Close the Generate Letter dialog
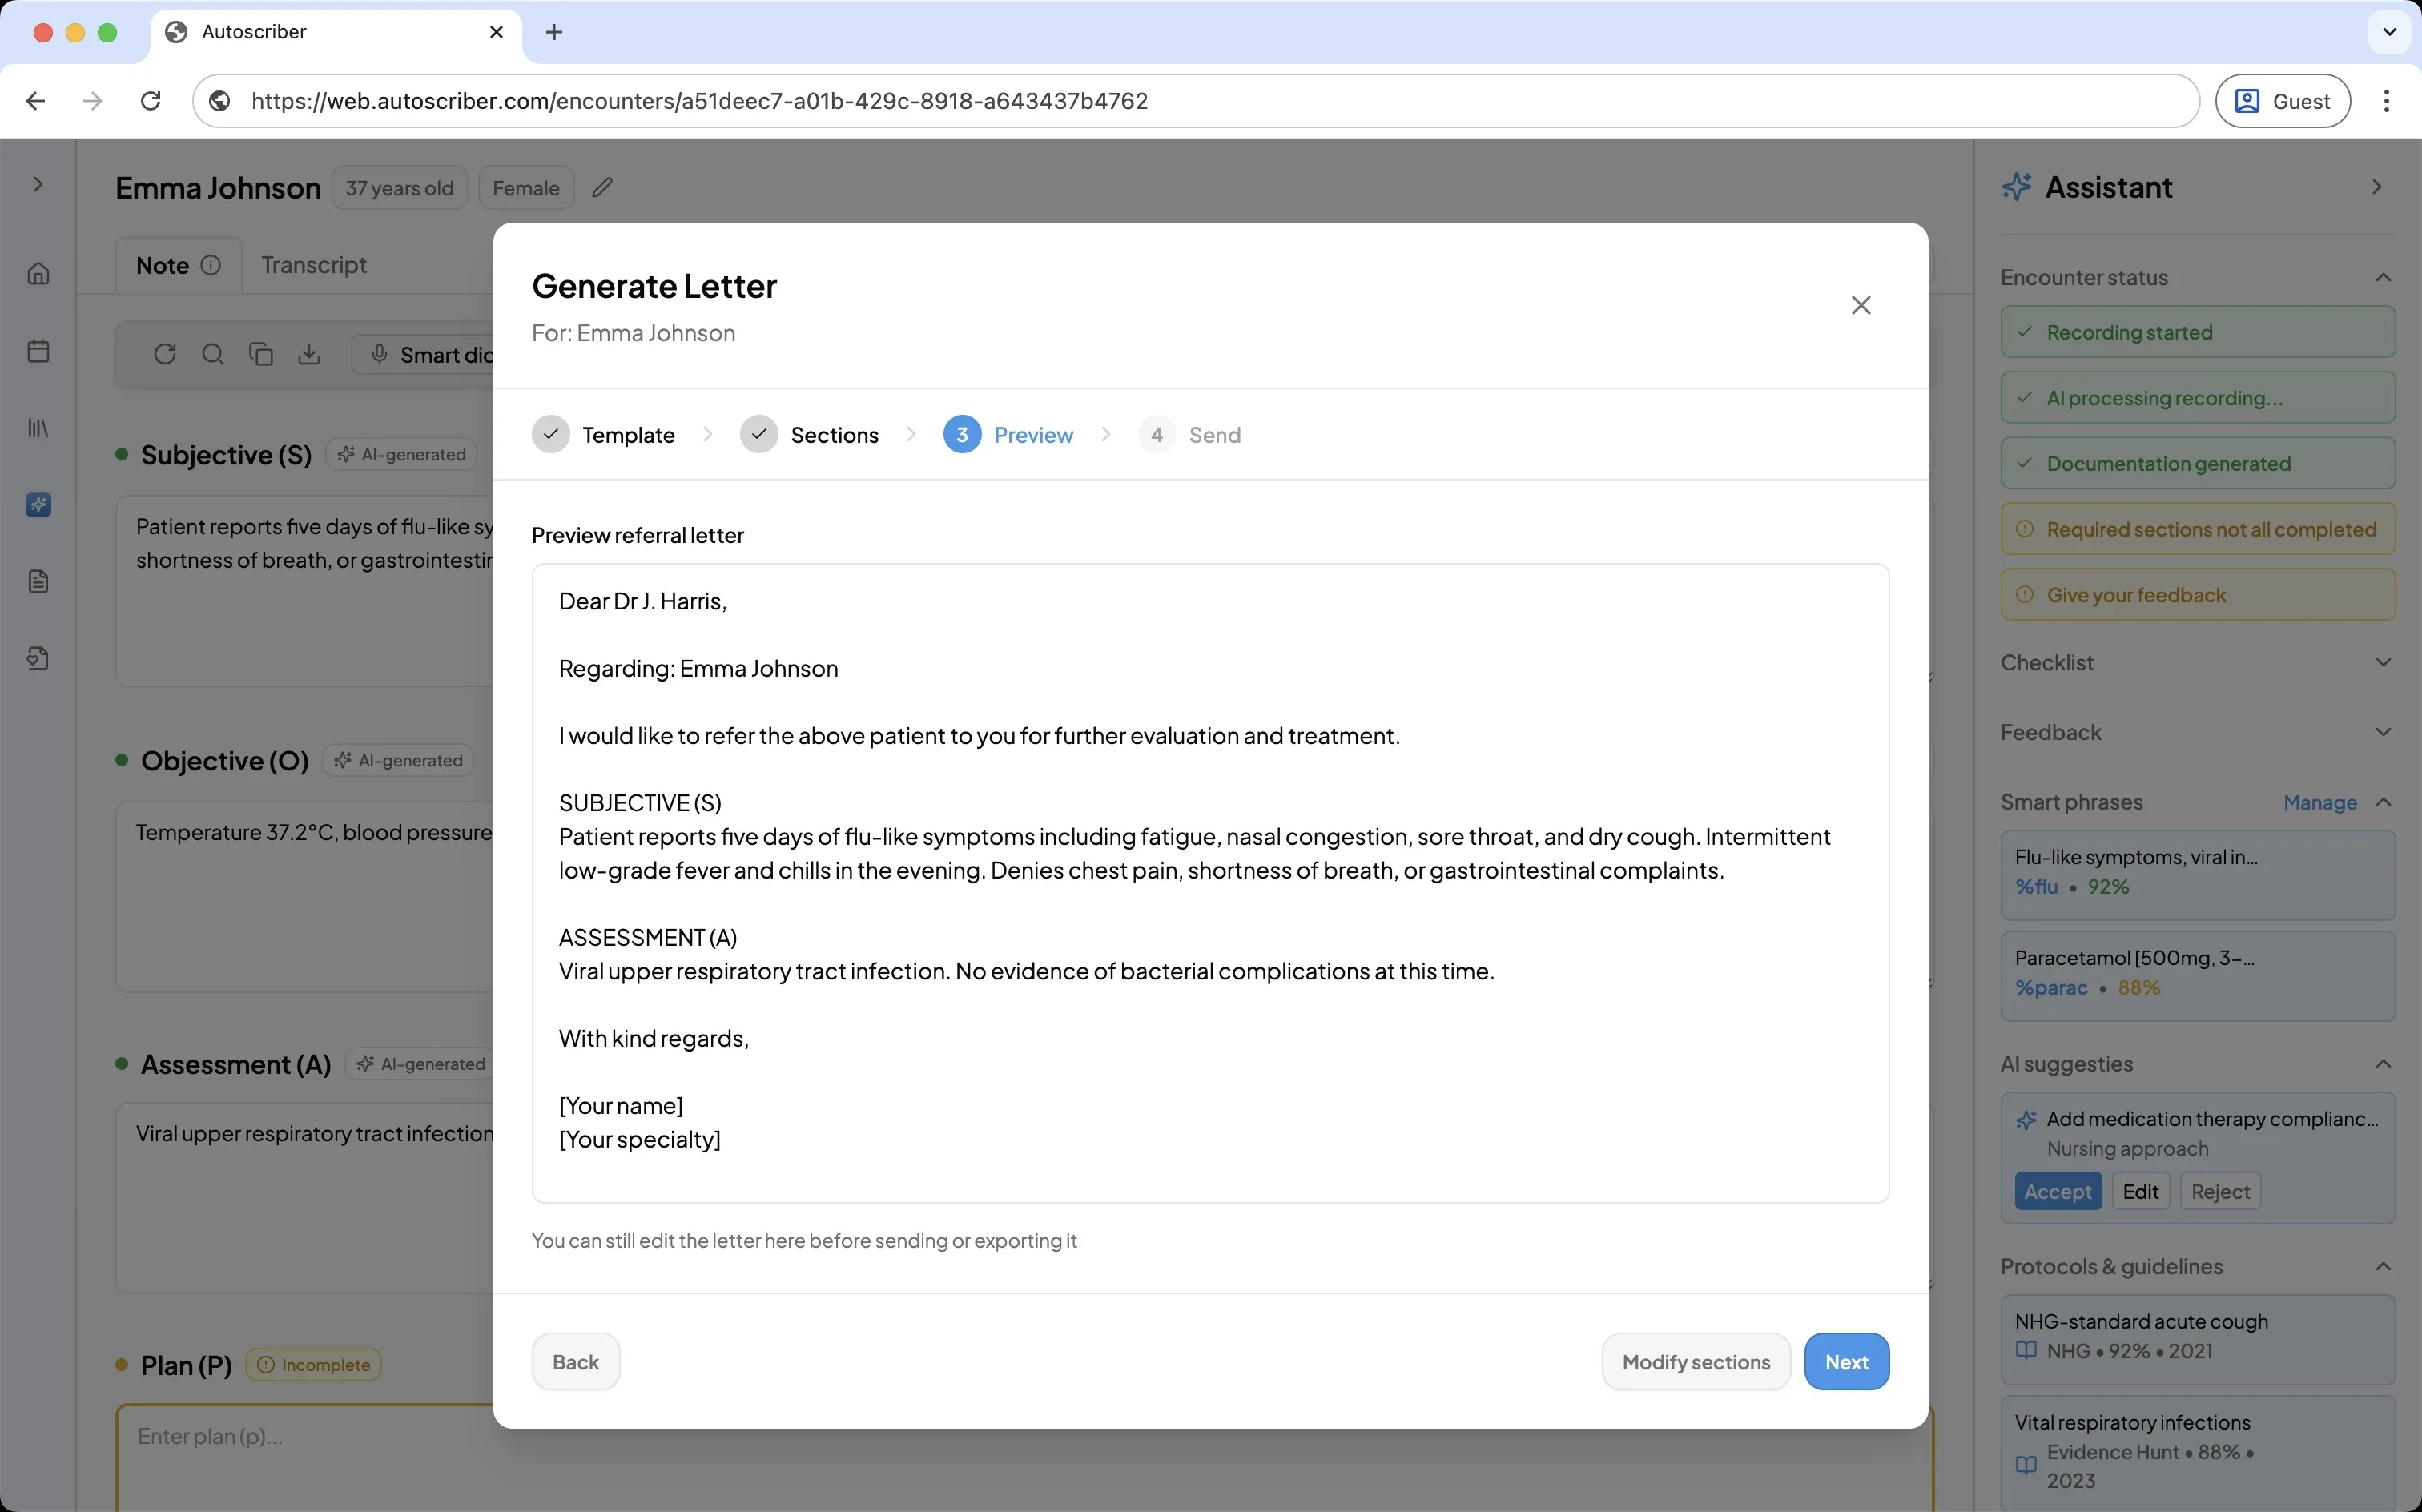 [1860, 305]
